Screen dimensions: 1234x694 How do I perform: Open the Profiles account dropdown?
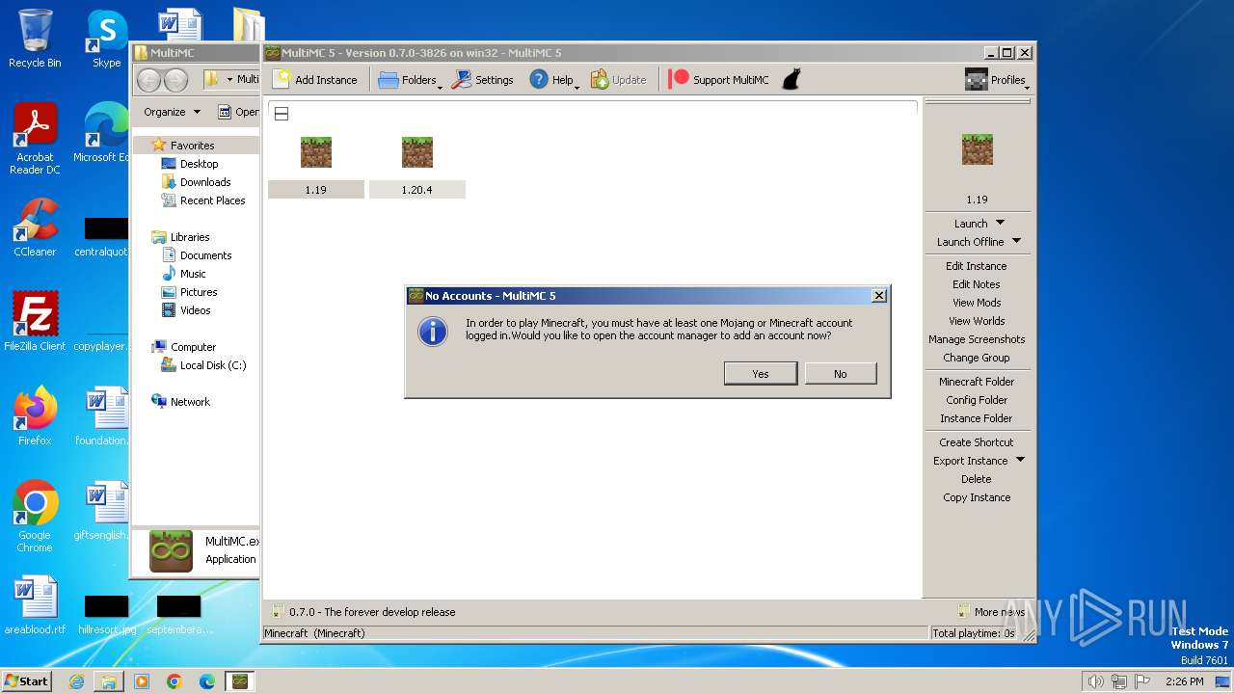(996, 80)
